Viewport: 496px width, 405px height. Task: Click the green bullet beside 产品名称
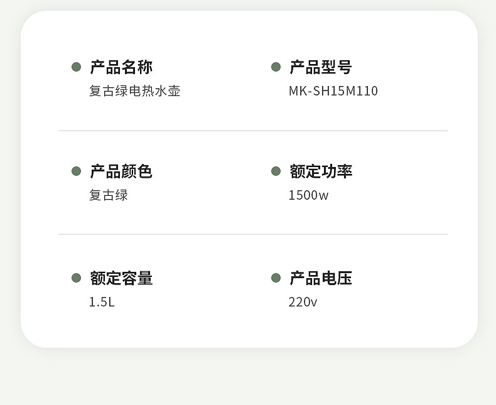(x=76, y=67)
